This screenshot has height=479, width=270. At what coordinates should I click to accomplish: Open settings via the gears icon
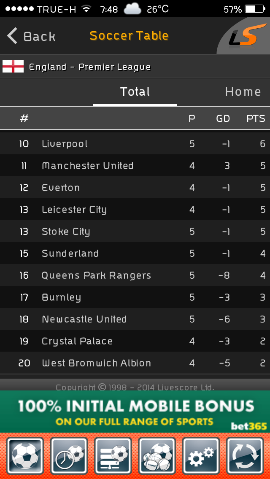(x=201, y=455)
